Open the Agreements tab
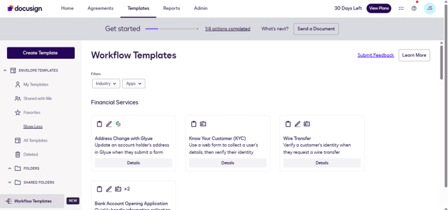The image size is (448, 210). 100,8
